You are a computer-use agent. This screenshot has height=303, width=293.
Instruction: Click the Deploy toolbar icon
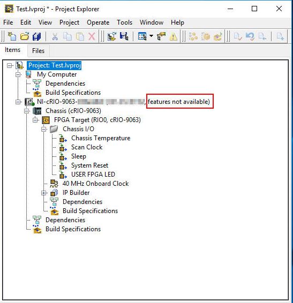218,36
